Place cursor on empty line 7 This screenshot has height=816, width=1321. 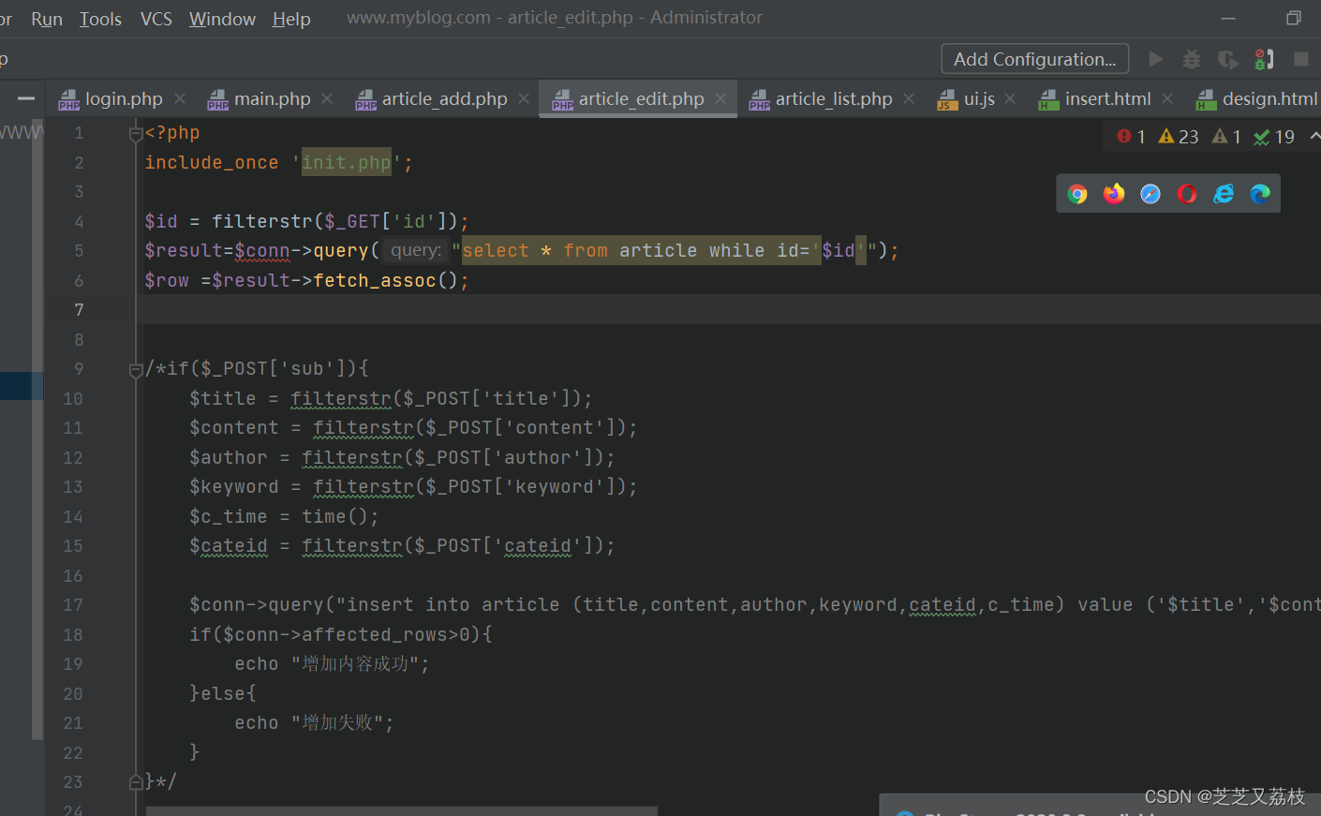tap(728, 309)
